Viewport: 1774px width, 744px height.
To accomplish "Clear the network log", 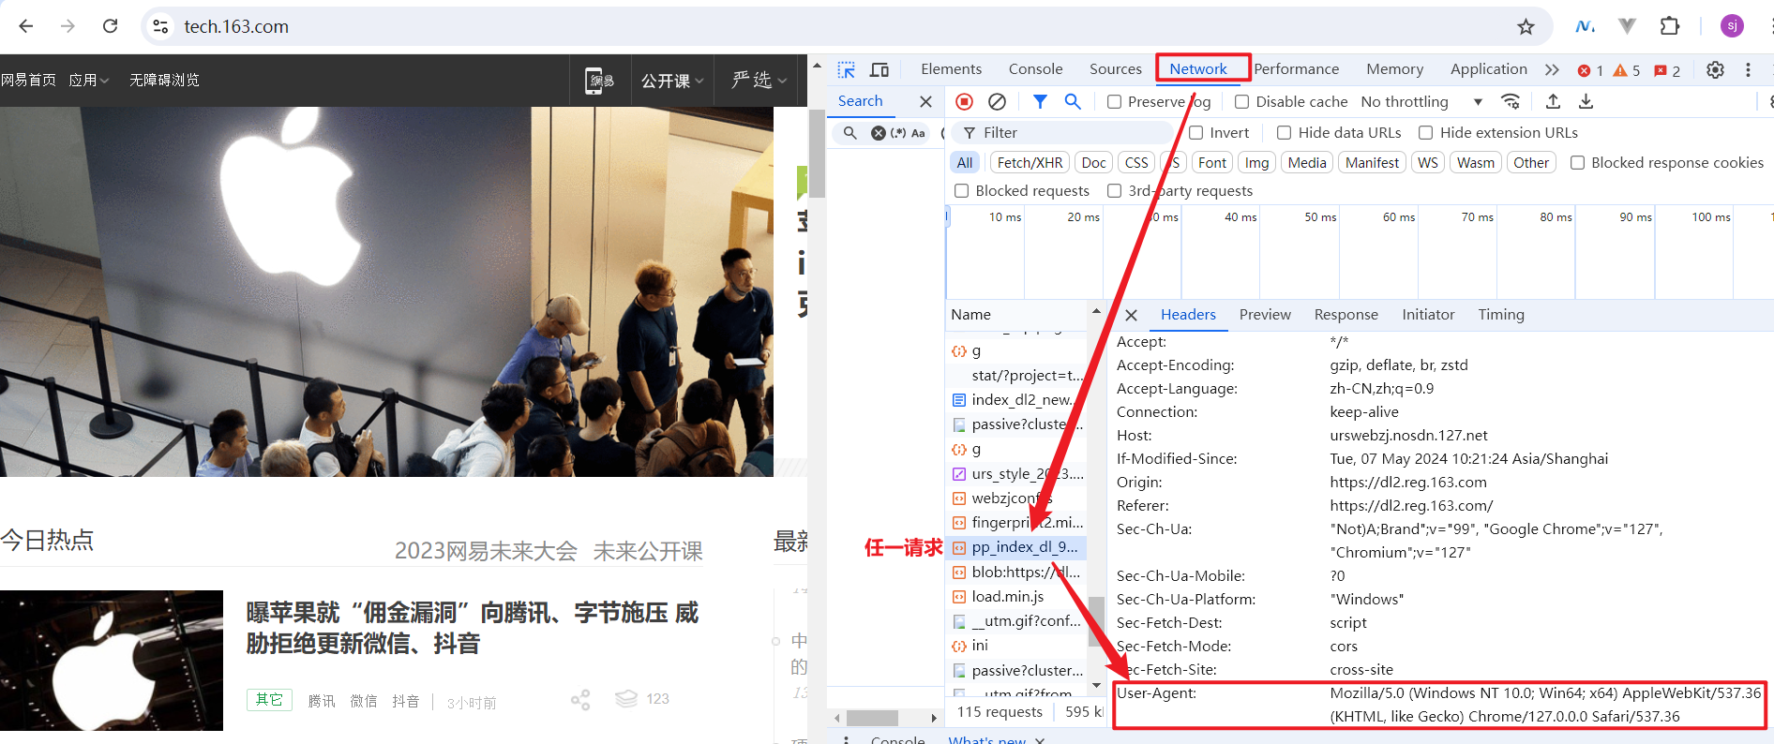I will pos(998,101).
